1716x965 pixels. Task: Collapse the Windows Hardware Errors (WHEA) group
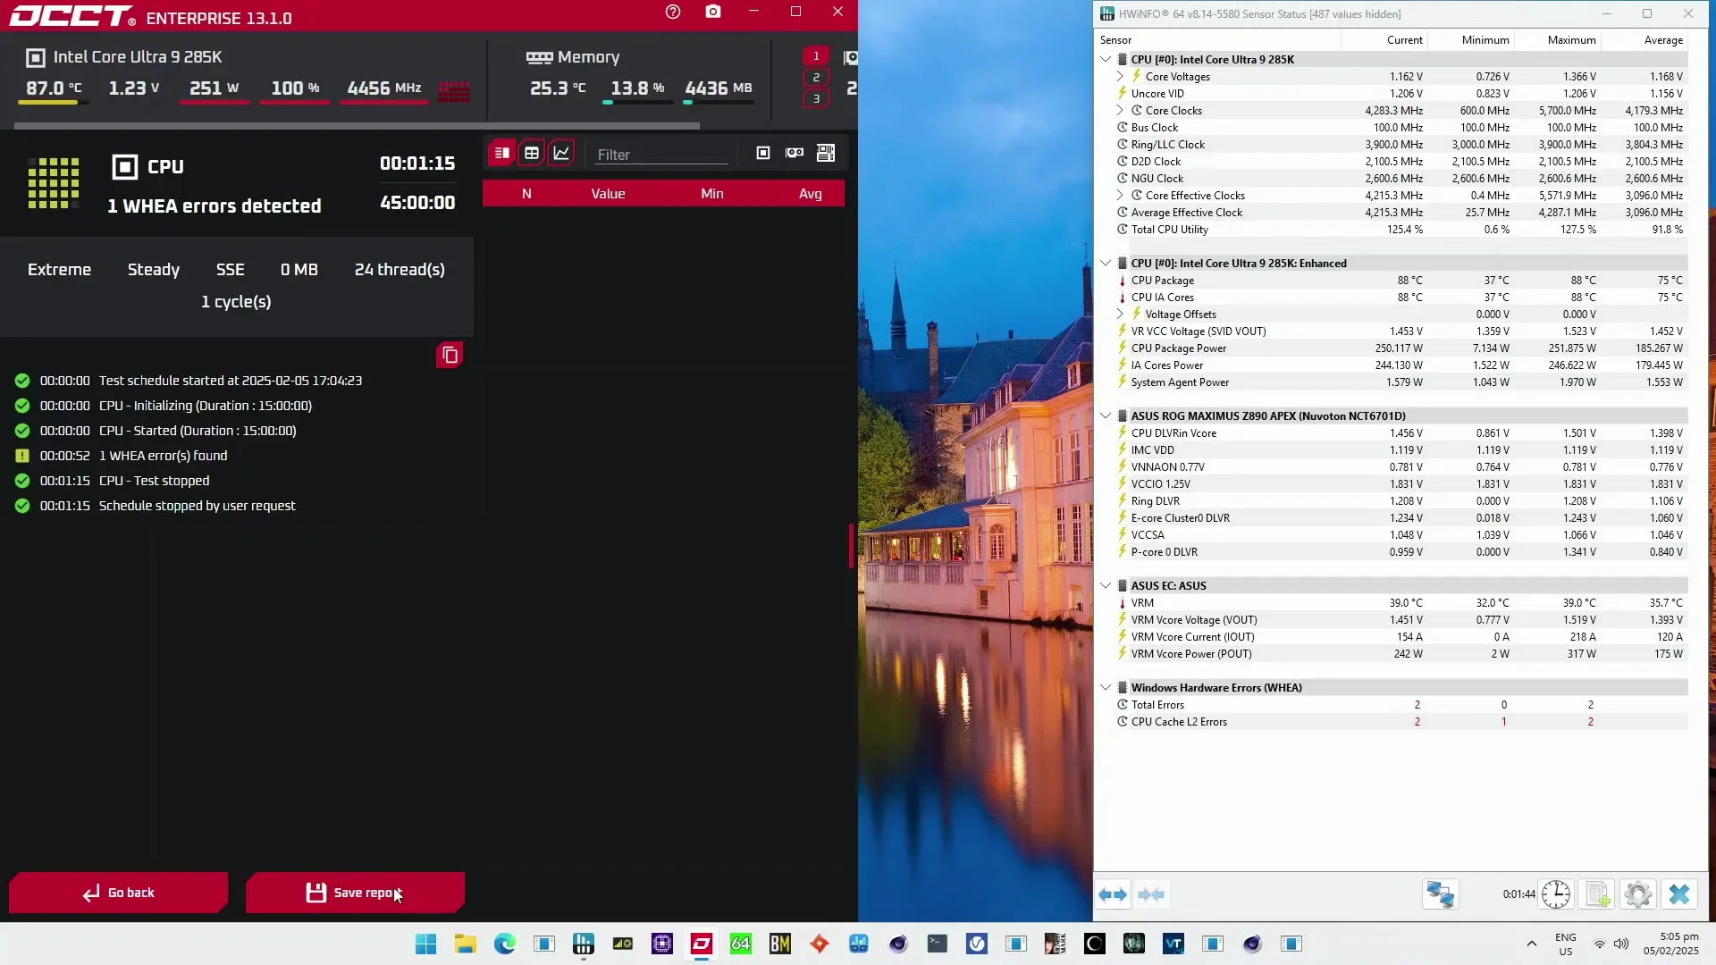[1106, 687]
